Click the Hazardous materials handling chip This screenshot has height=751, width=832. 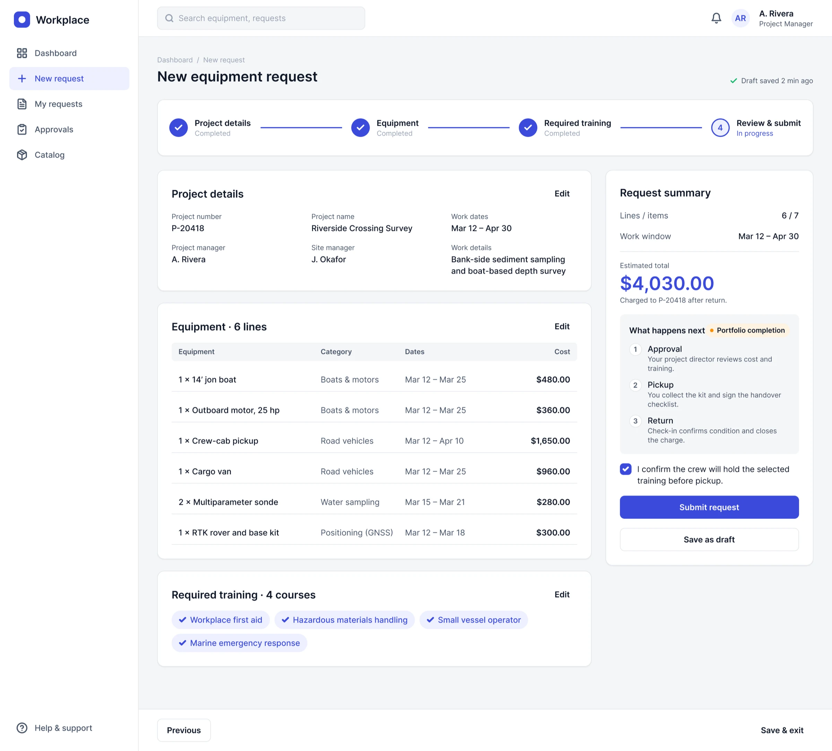pos(345,620)
